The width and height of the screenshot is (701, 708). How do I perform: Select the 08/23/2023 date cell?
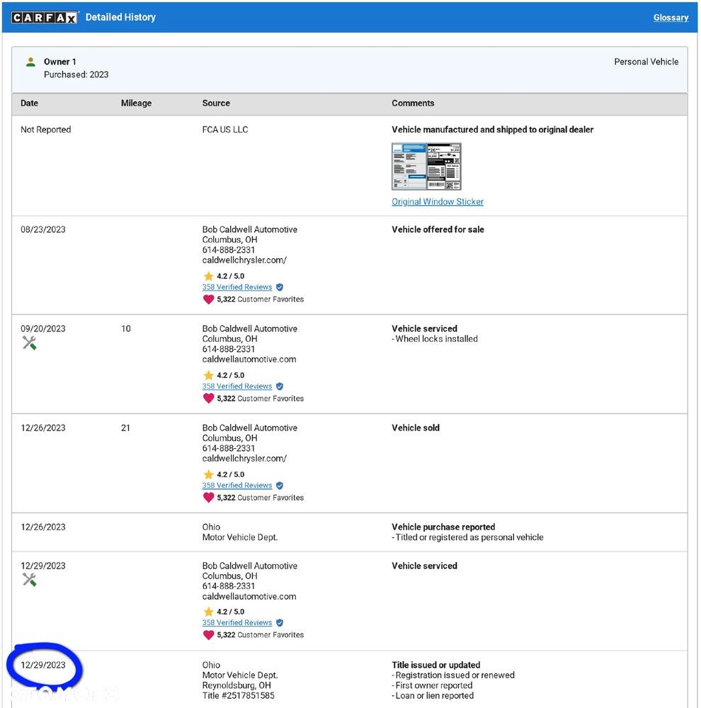pos(43,229)
